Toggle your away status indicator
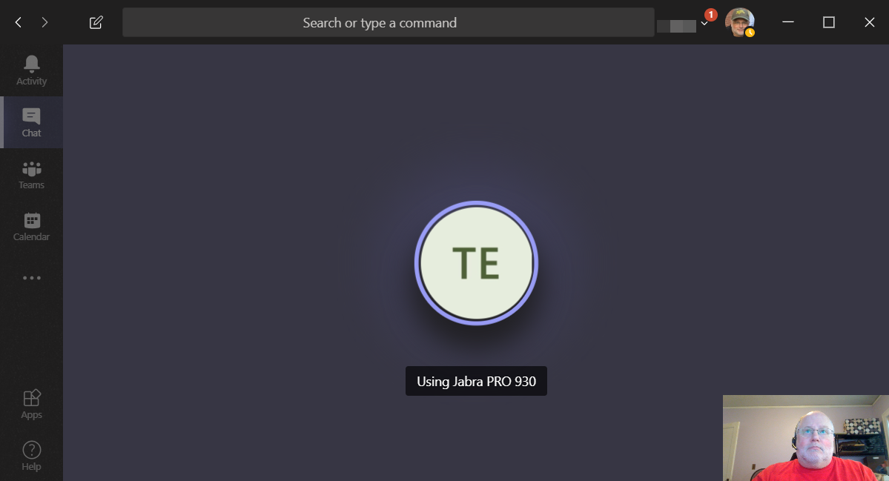Image resolution: width=889 pixels, height=481 pixels. pos(750,31)
